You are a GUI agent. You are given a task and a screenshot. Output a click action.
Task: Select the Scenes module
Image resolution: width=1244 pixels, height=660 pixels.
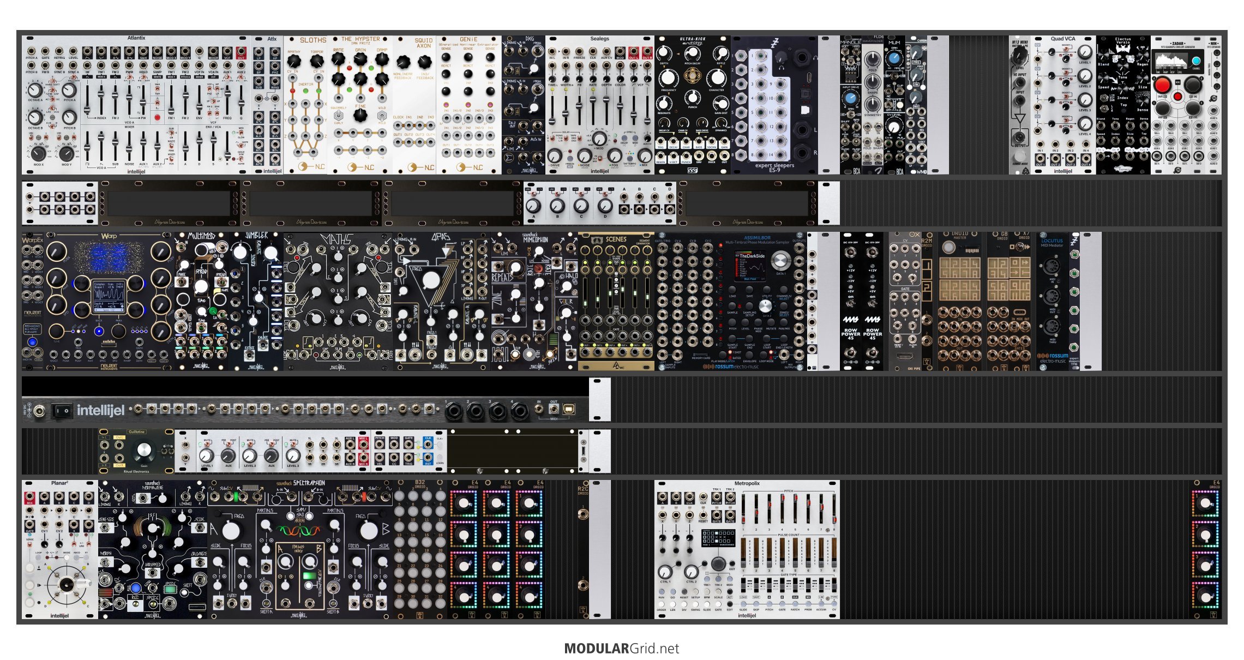pyautogui.click(x=616, y=301)
